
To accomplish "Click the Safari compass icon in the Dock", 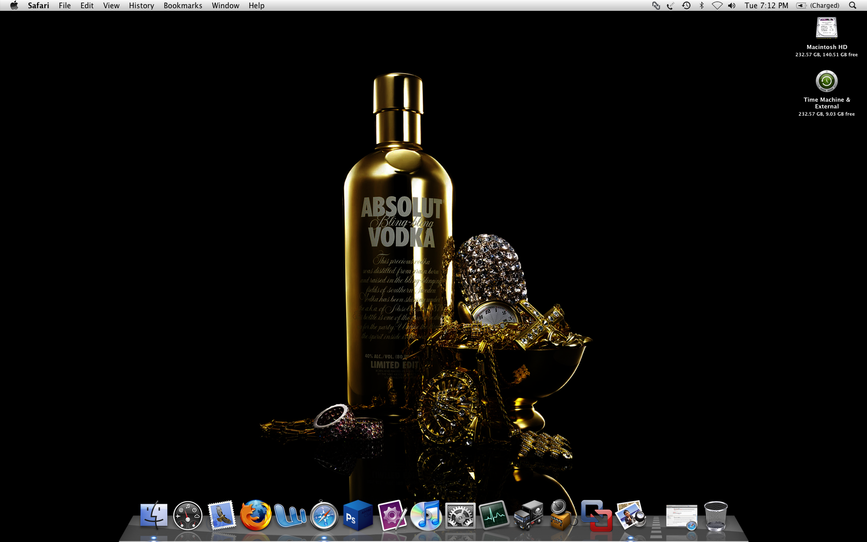I will click(324, 516).
